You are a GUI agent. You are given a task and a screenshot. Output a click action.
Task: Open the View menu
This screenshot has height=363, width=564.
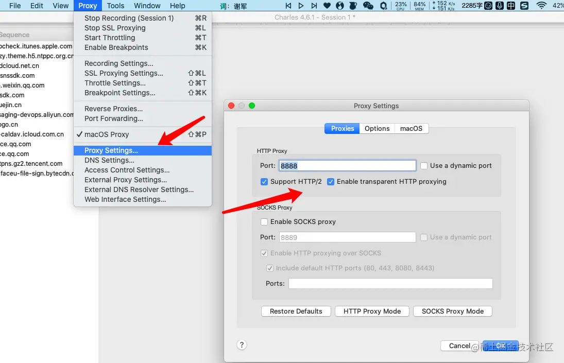pyautogui.click(x=60, y=6)
